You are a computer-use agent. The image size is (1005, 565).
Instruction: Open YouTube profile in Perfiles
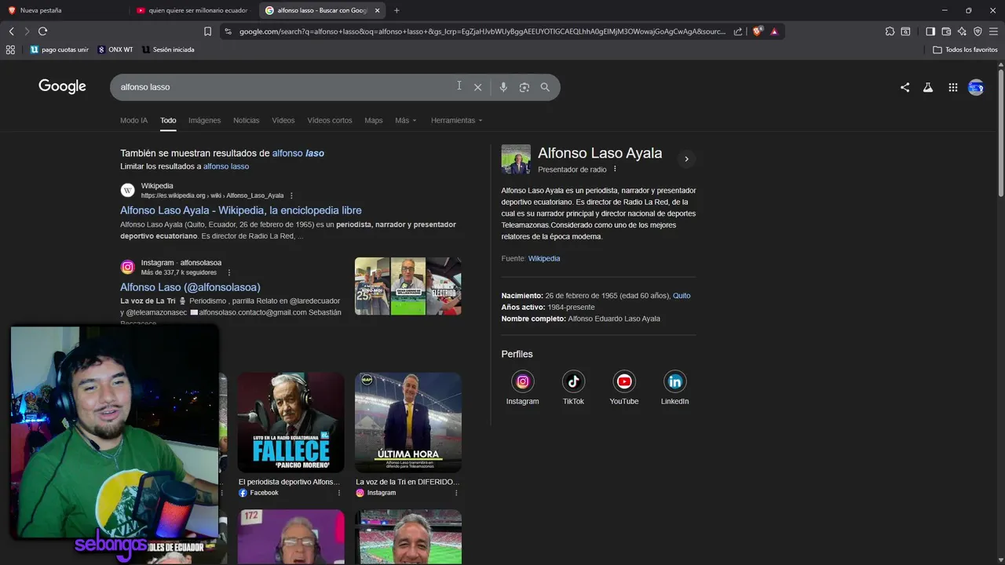624,388
